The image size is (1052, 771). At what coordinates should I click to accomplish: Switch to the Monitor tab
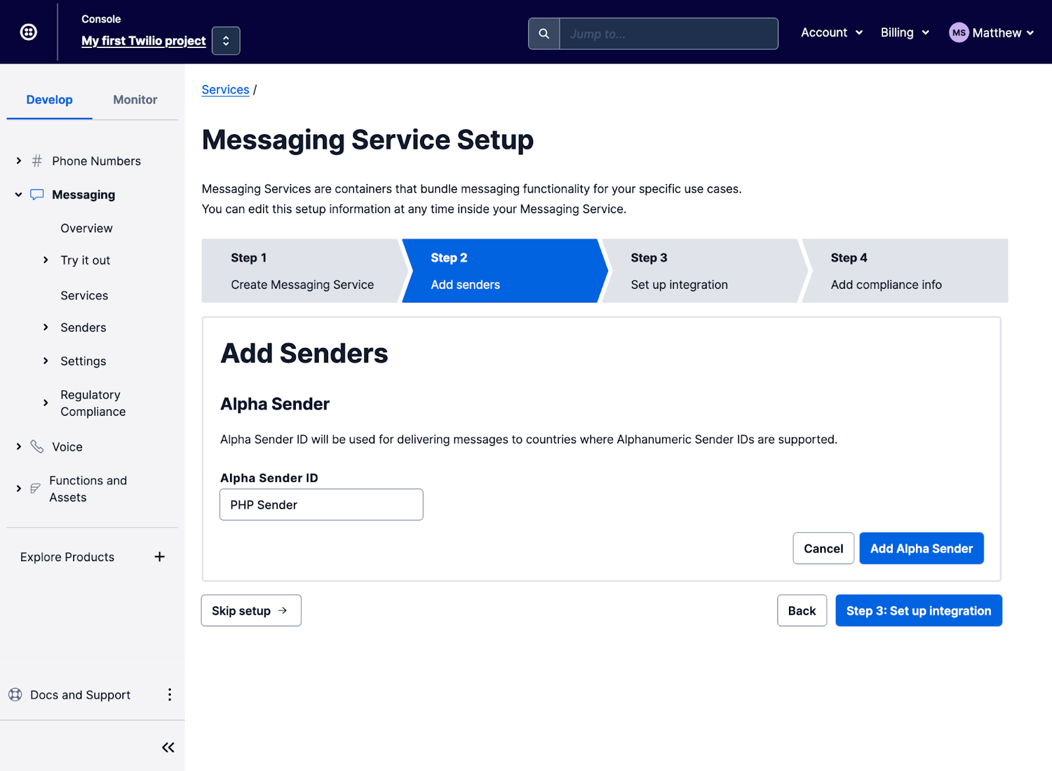(x=135, y=100)
